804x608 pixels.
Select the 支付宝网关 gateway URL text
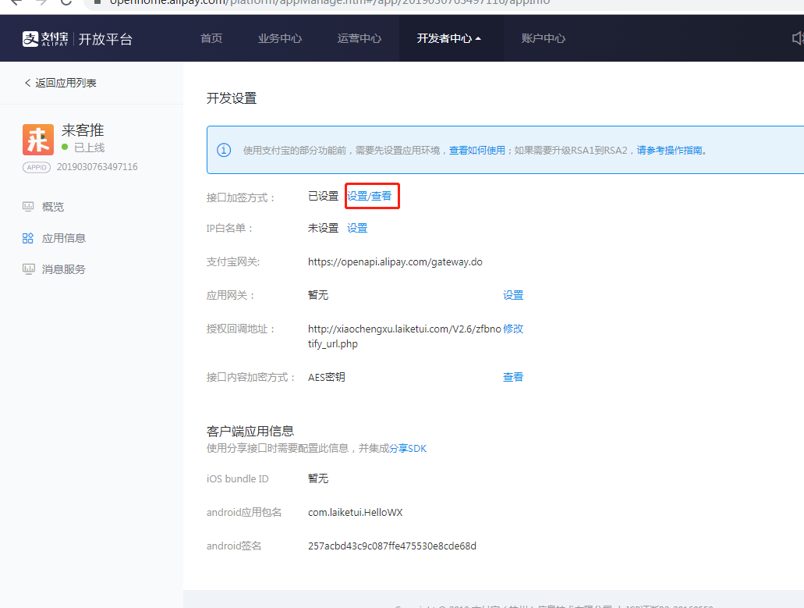click(x=395, y=261)
